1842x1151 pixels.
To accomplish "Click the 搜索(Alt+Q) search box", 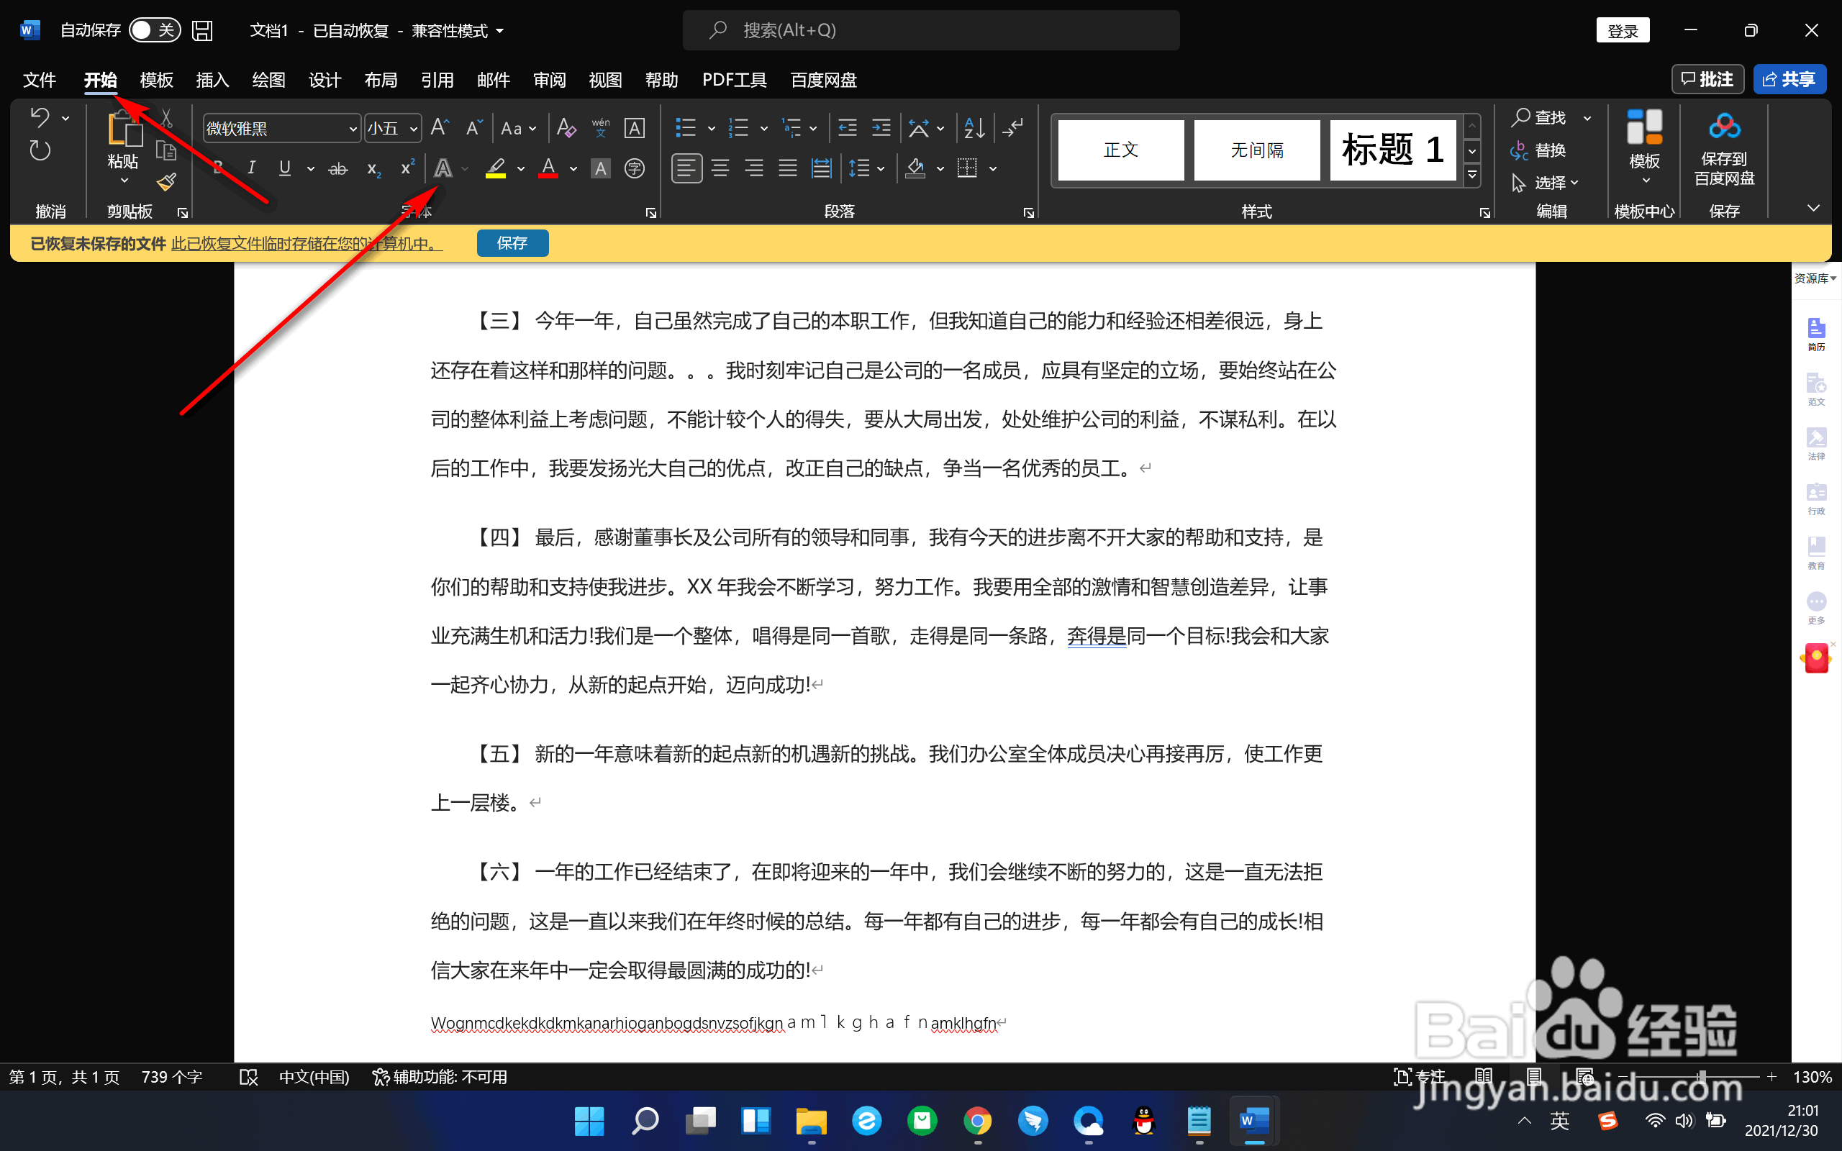I will coord(930,30).
